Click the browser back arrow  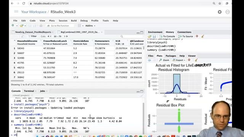(12, 3)
